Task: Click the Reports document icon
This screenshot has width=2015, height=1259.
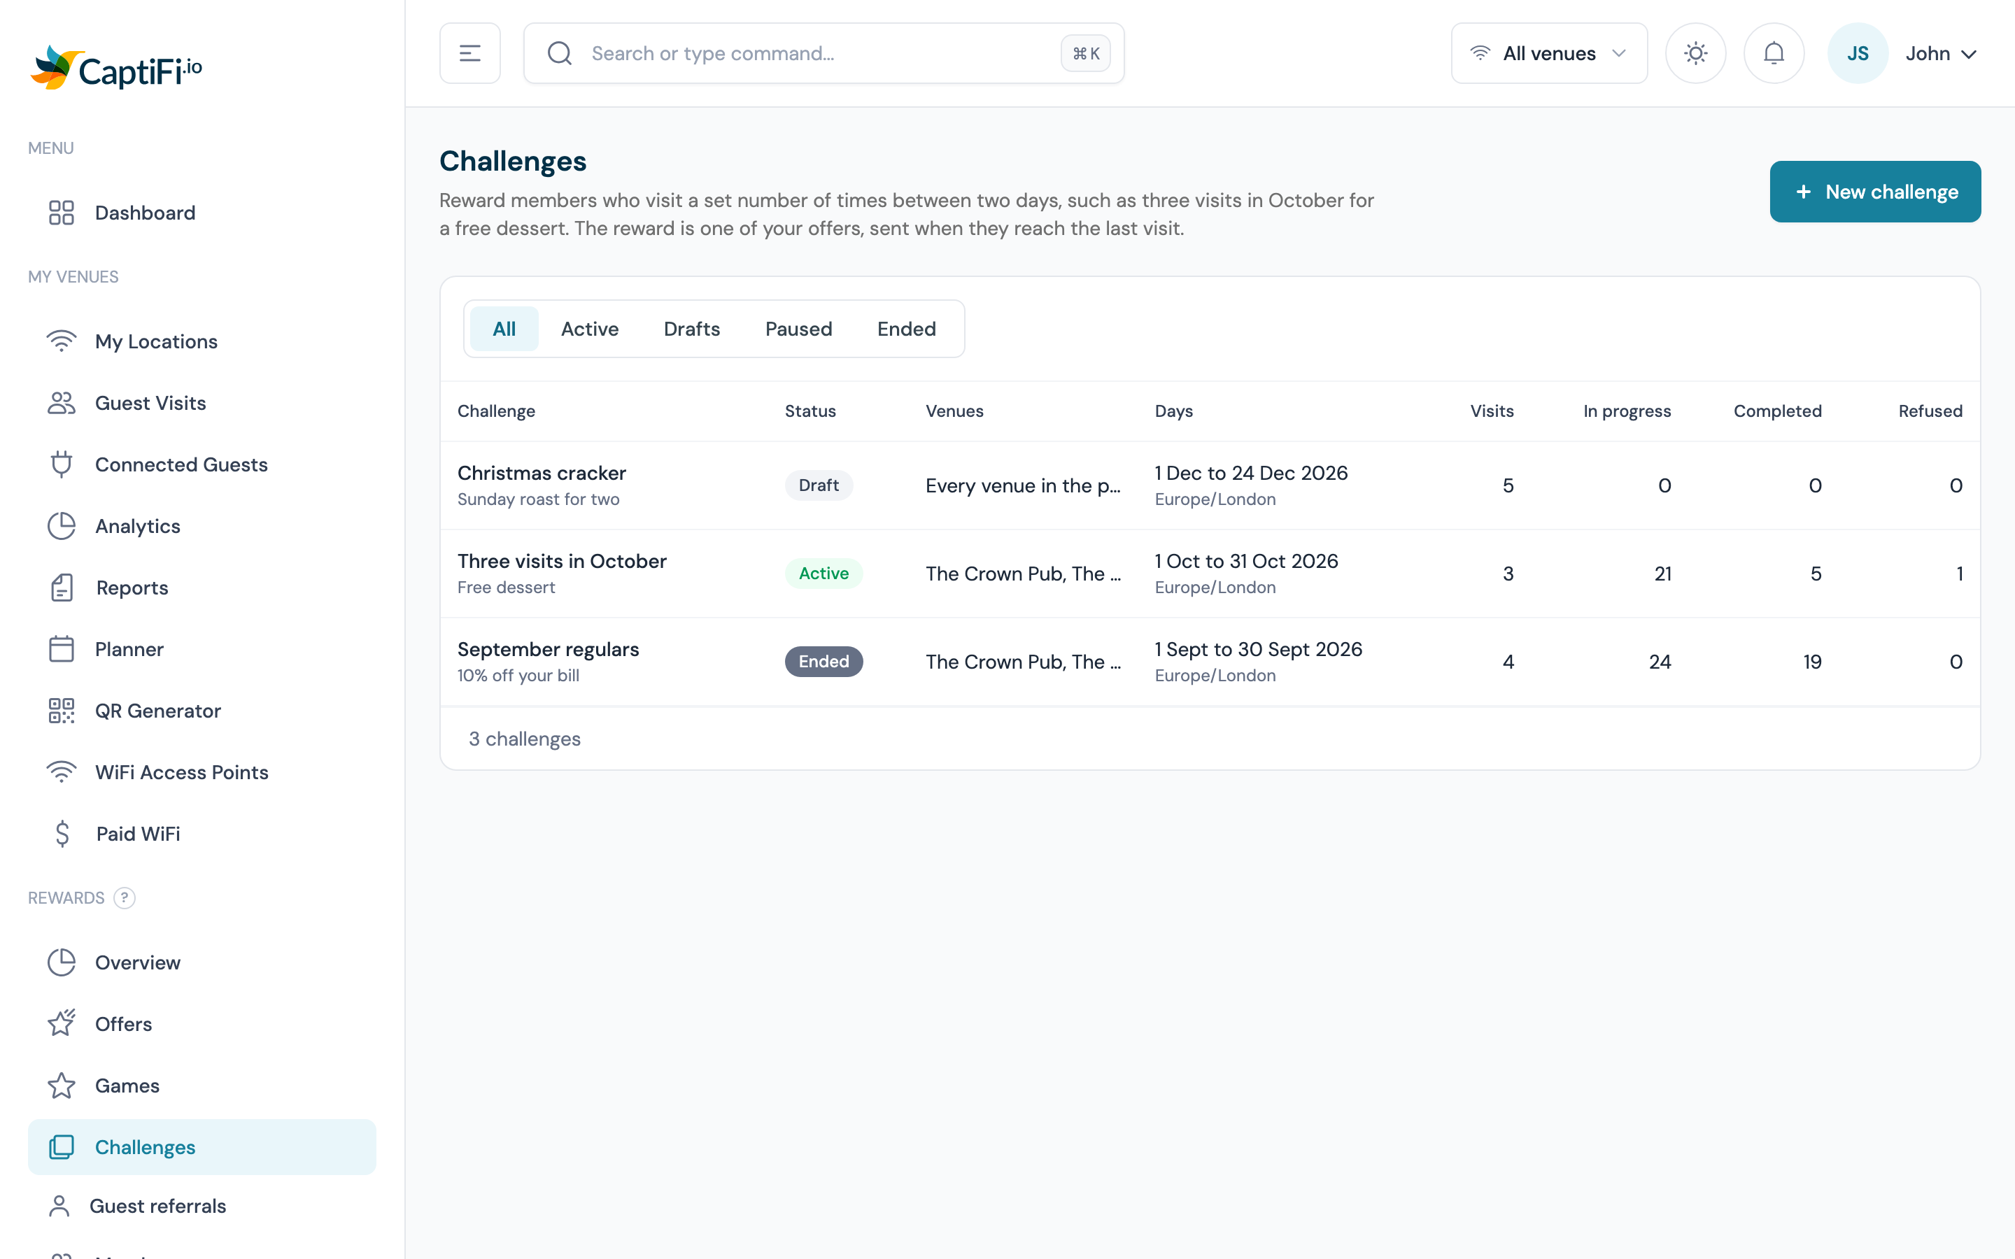Action: pyautogui.click(x=62, y=588)
